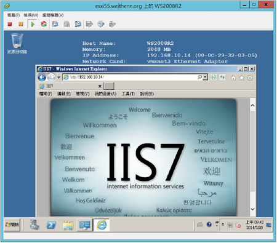
Task: Click the red power off VM button
Action: tap(10, 24)
